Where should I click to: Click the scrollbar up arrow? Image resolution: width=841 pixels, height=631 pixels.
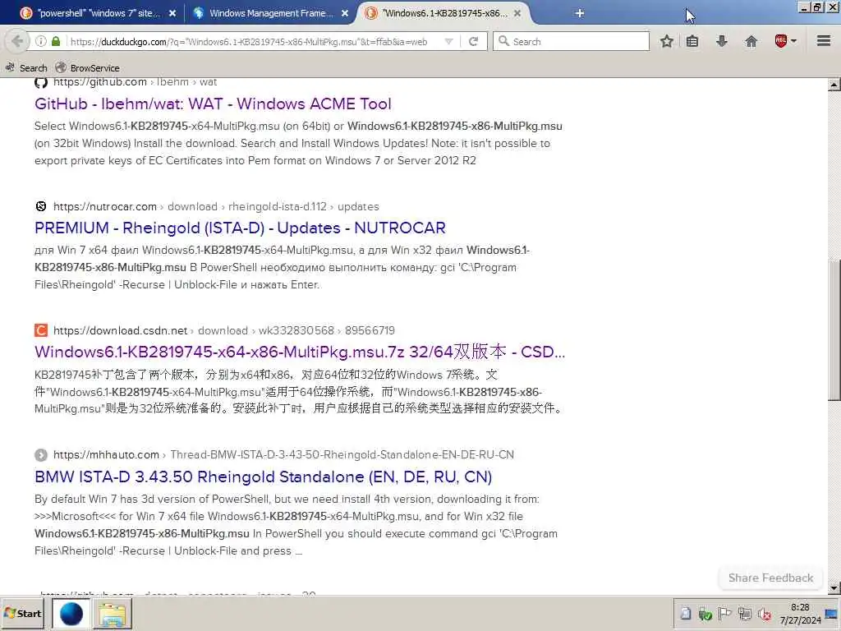point(834,85)
